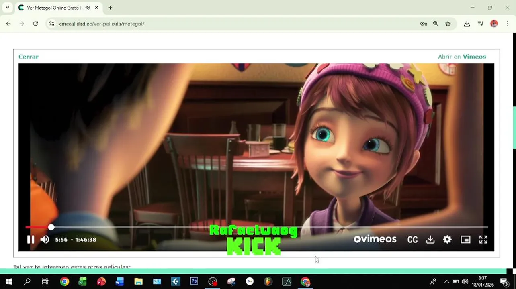Open the notification center

pos(504,281)
